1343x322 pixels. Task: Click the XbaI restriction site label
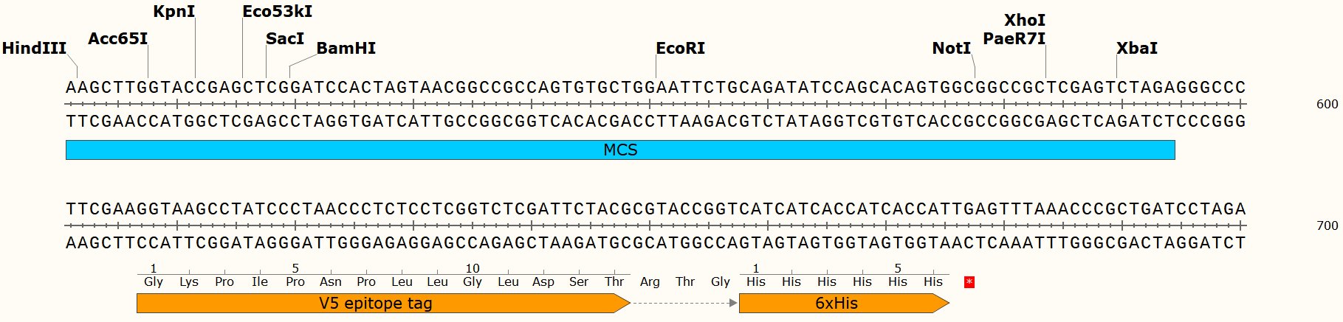1136,49
